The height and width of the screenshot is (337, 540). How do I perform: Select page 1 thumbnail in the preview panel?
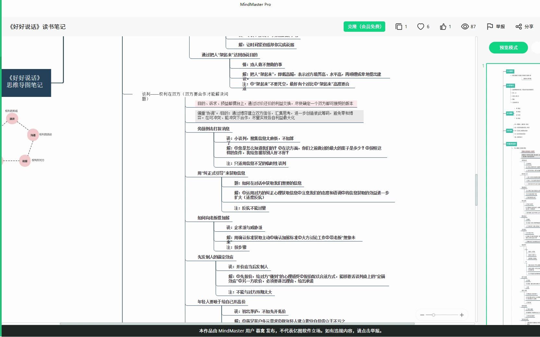513,194
